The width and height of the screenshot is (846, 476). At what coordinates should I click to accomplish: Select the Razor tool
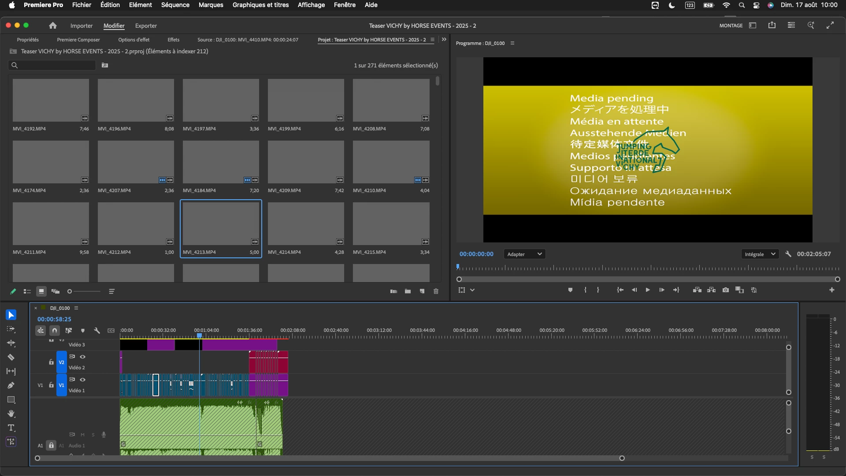pyautogui.click(x=11, y=357)
